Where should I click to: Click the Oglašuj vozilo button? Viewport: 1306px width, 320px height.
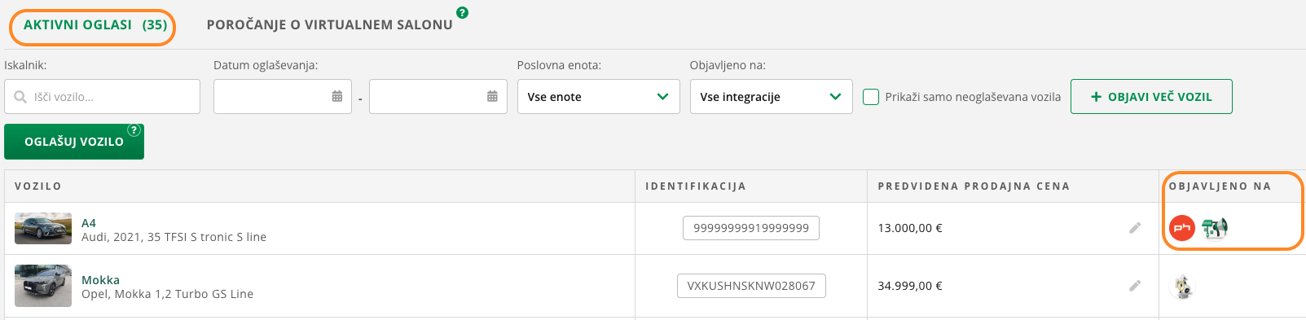click(x=74, y=142)
